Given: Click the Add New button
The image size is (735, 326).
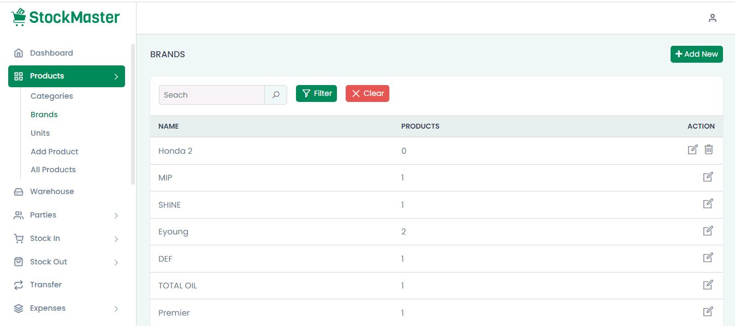Looking at the screenshot, I should [x=696, y=54].
